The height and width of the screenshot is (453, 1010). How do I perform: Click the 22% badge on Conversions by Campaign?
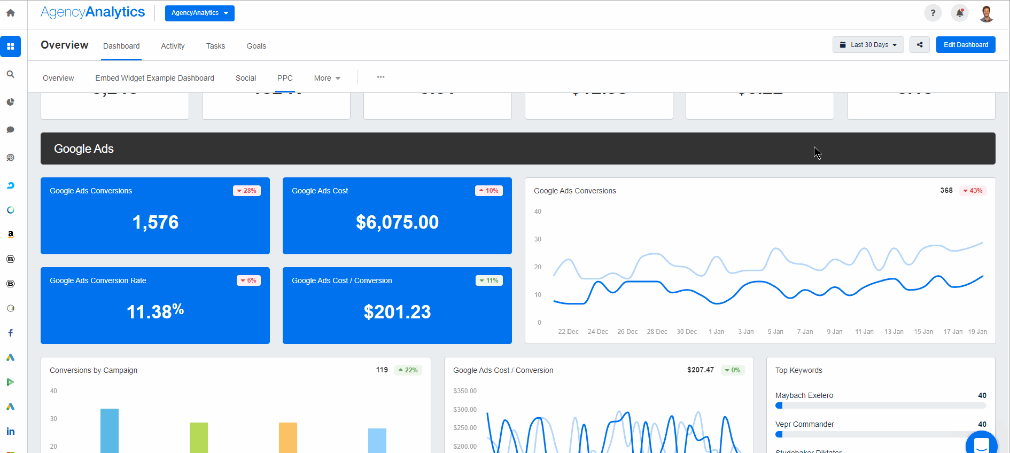pos(408,370)
